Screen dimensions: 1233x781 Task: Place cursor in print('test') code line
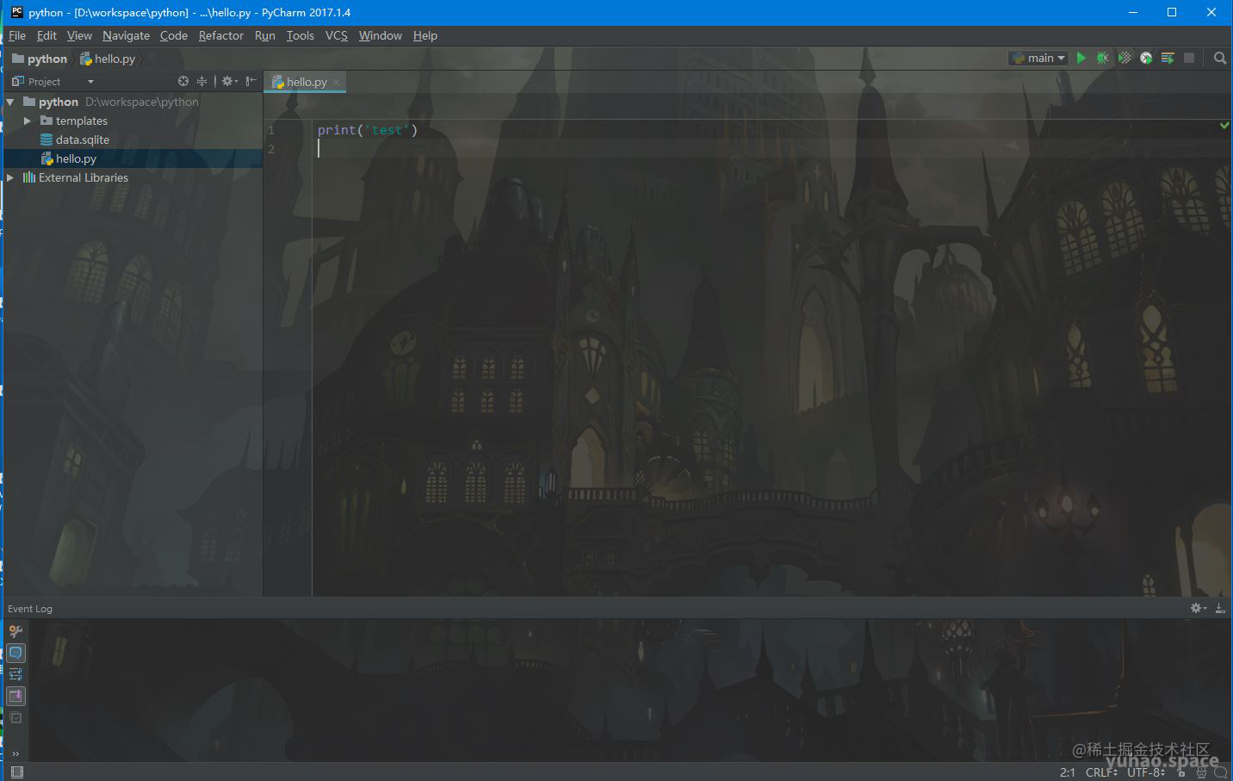click(368, 130)
